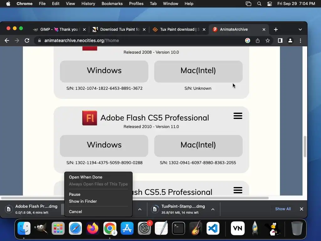Open the Profiles menu

point(136,4)
